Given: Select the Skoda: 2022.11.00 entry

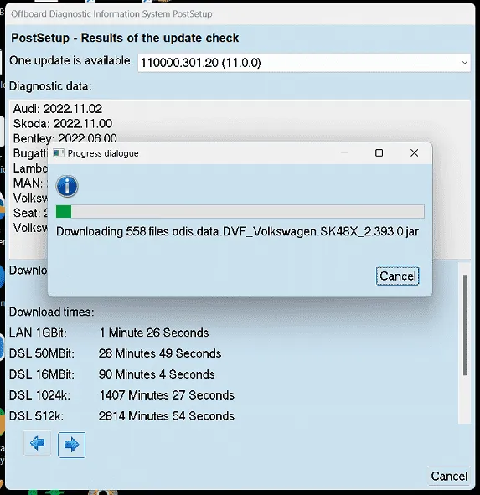Looking at the screenshot, I should click(63, 123).
